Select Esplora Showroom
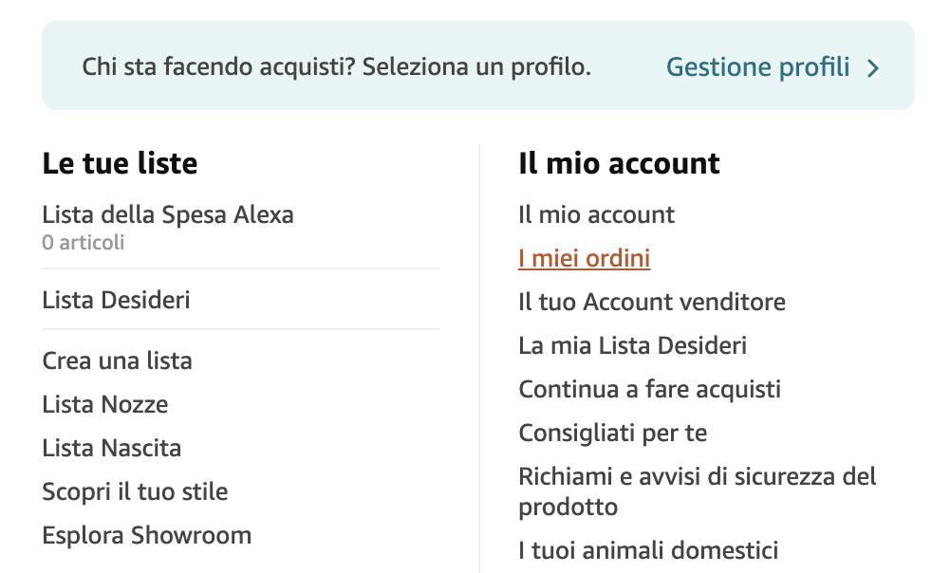Image resolution: width=932 pixels, height=573 pixels. (x=146, y=536)
